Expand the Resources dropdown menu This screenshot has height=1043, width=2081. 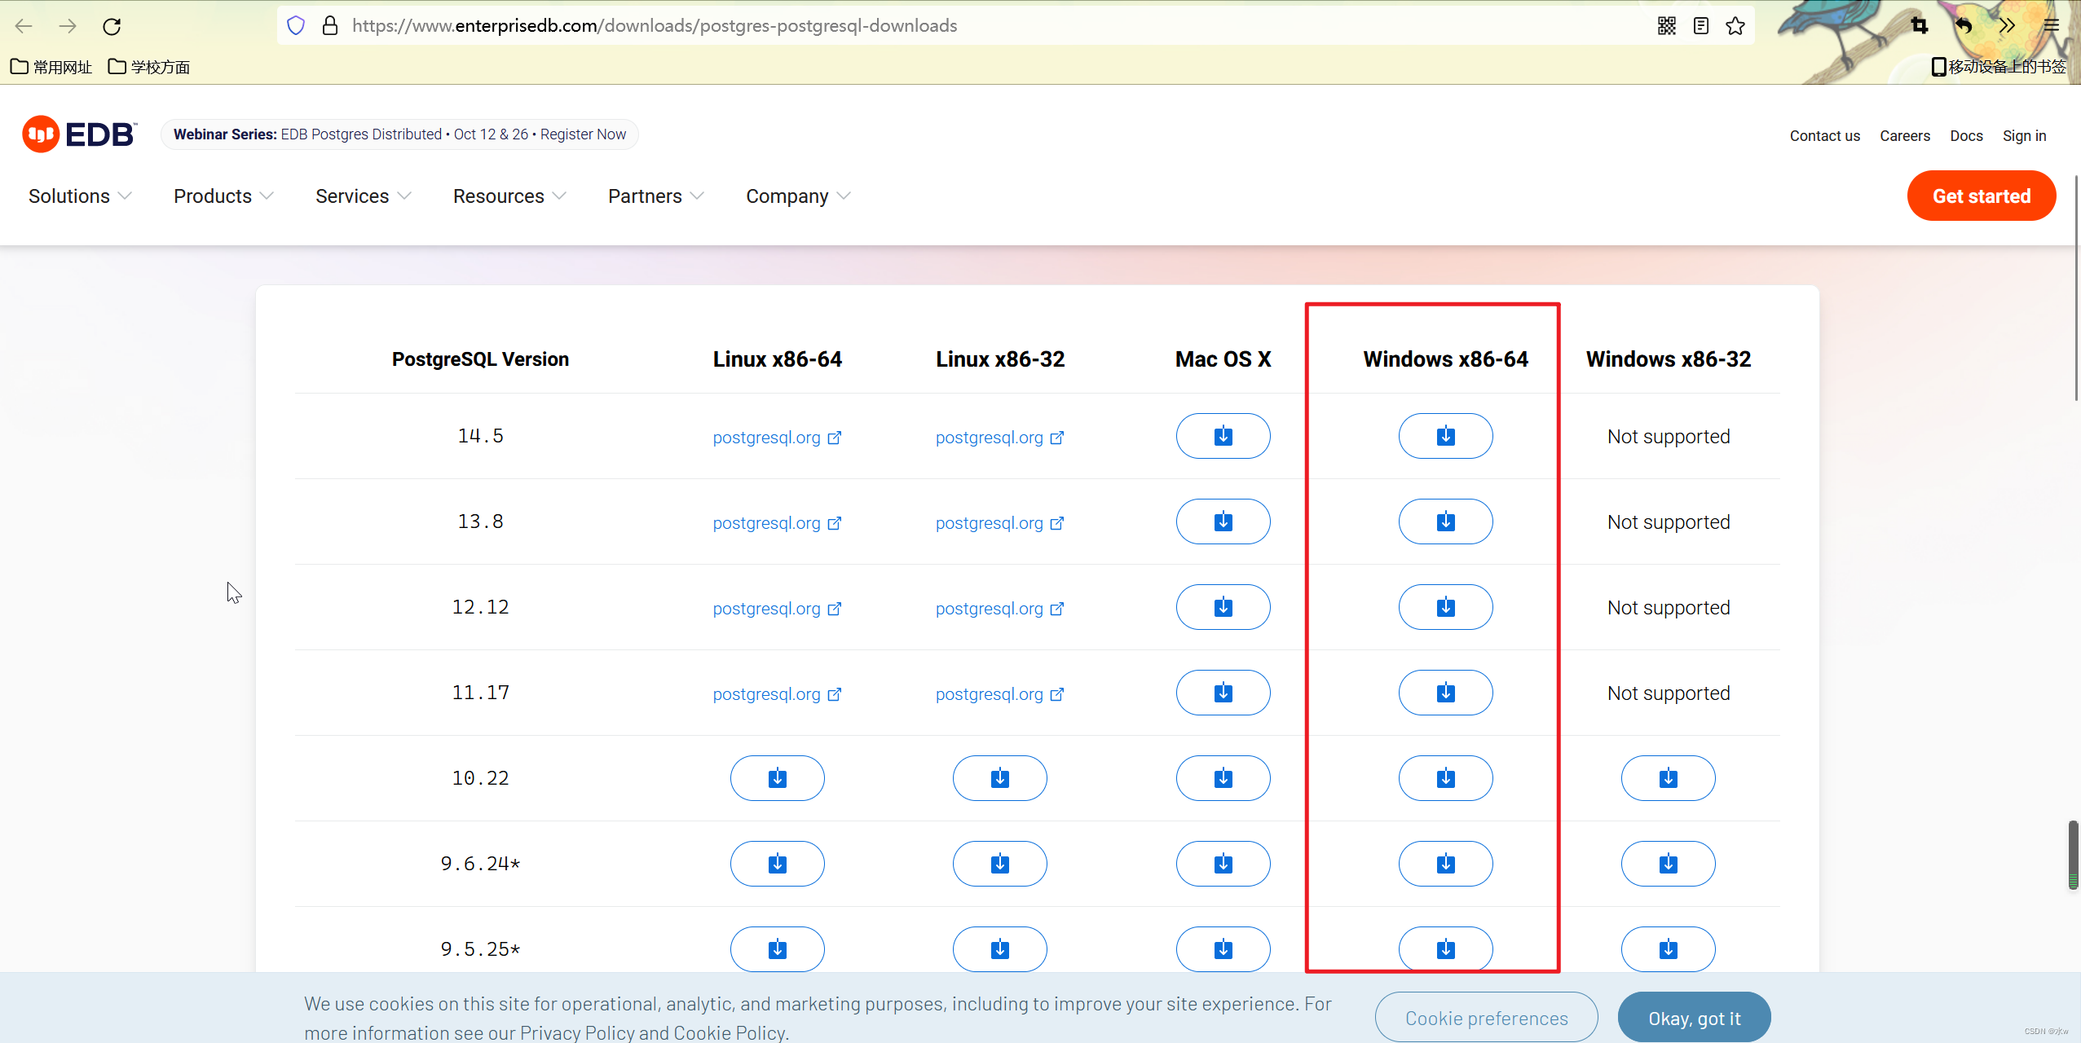tap(509, 196)
